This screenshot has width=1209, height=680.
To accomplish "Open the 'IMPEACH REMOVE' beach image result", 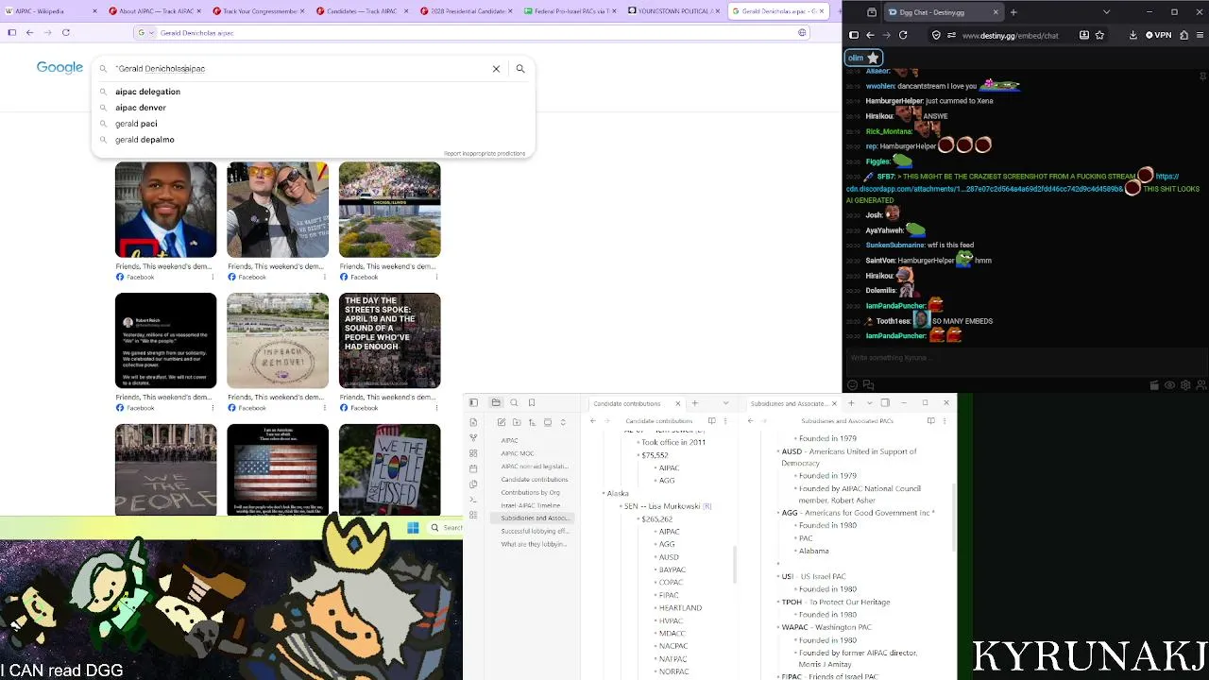I will pyautogui.click(x=278, y=340).
